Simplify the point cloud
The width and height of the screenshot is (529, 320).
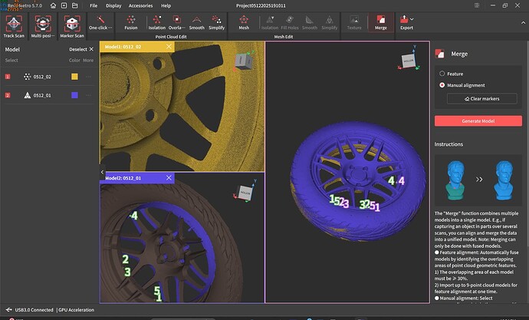(x=217, y=22)
